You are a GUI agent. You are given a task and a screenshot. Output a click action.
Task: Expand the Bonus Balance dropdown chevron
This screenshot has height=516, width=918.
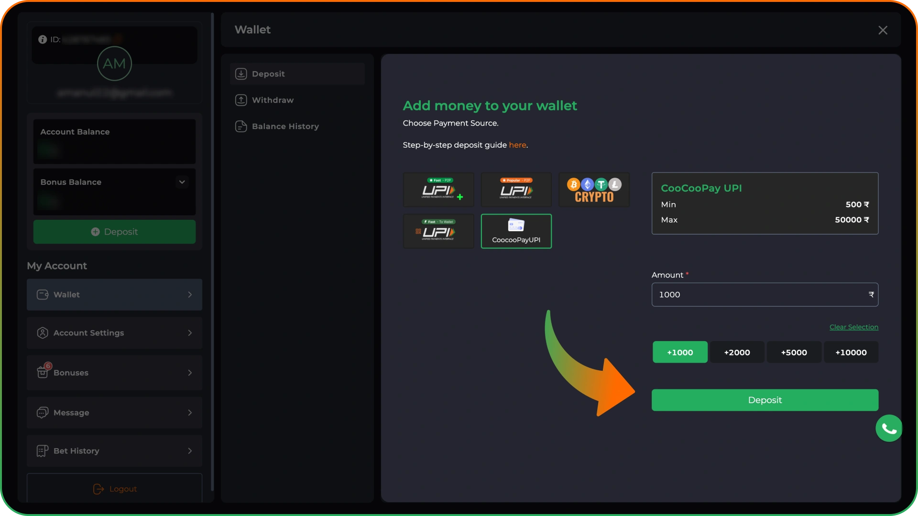182,182
